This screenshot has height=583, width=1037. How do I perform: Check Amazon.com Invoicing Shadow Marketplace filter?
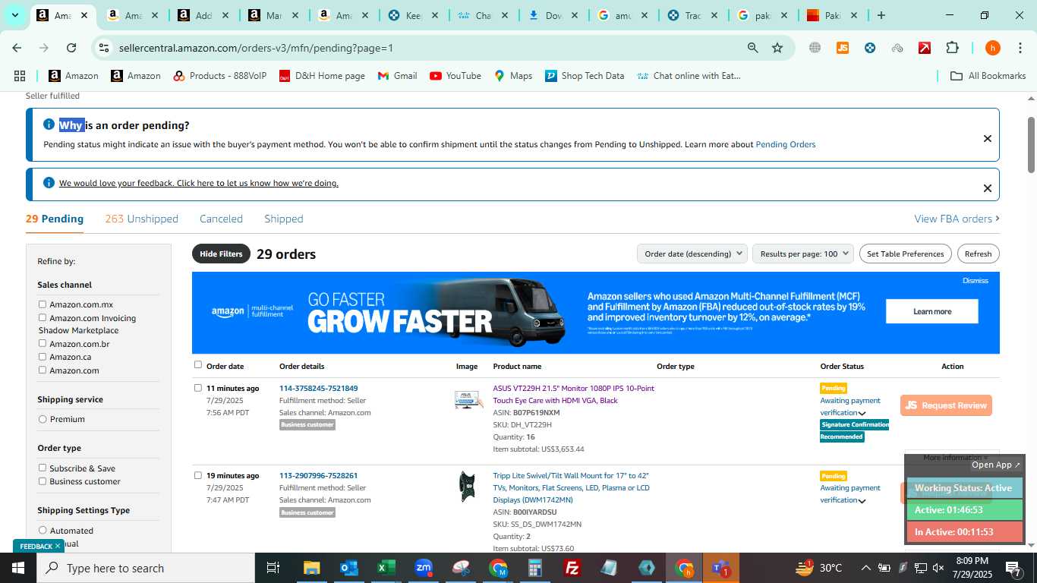pos(43,318)
